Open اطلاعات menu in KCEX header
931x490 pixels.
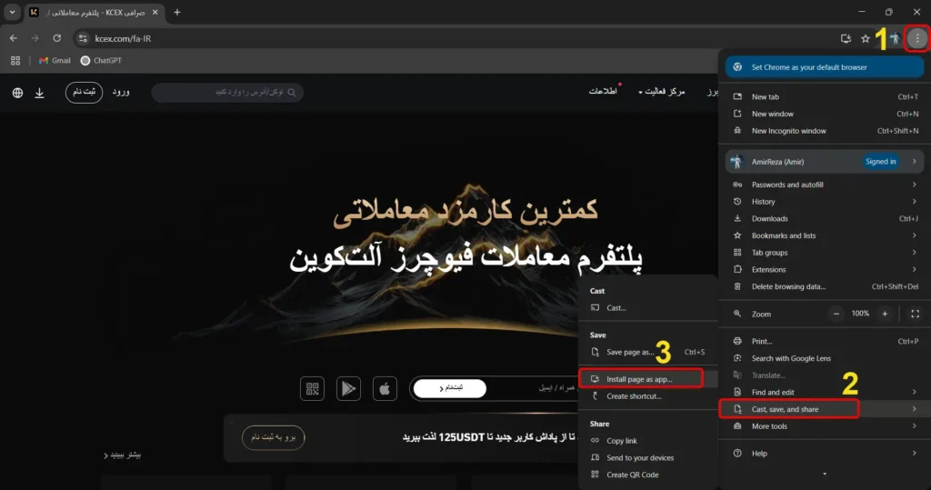[603, 91]
